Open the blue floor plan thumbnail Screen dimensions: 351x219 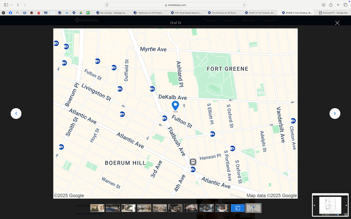pyautogui.click(x=238, y=208)
